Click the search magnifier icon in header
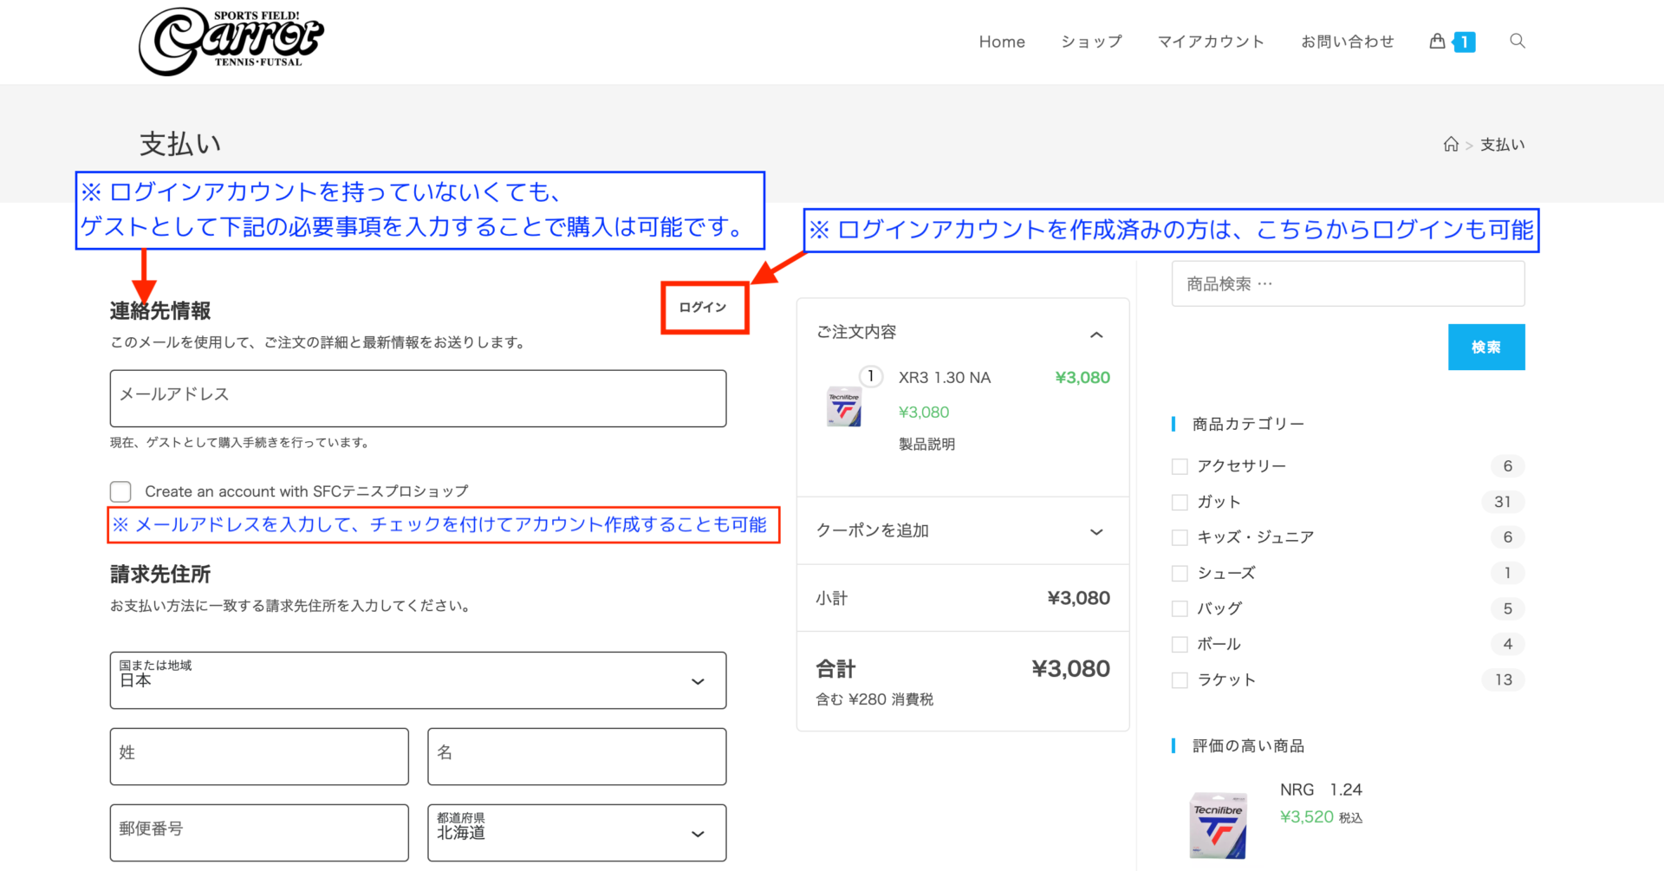Viewport: 1664px width, 871px height. click(1517, 41)
